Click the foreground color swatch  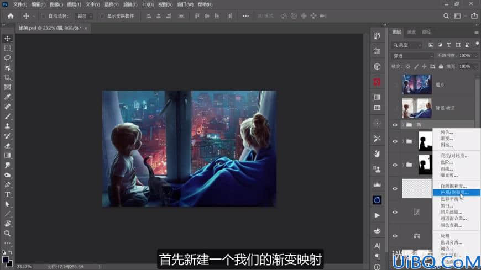(x=5, y=260)
